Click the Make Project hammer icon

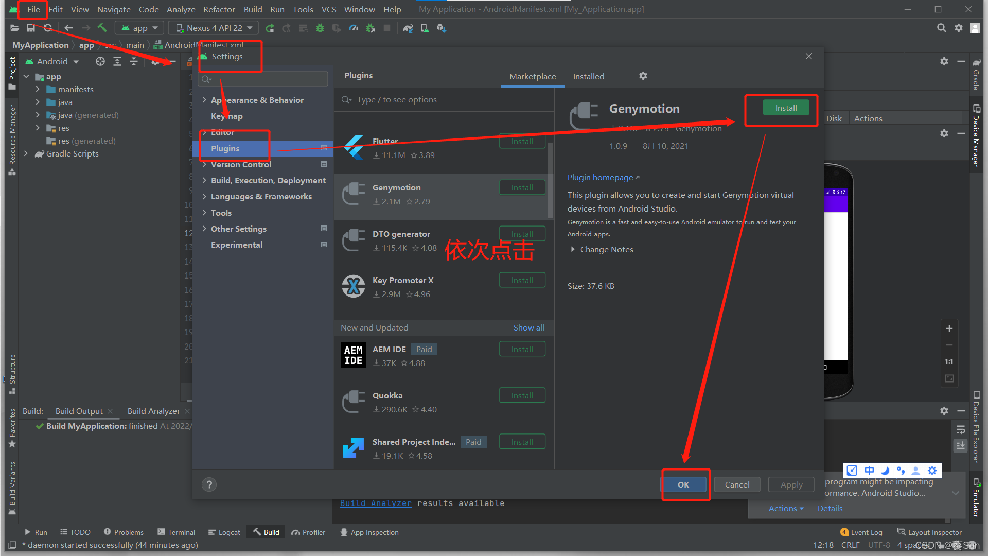[x=102, y=28]
